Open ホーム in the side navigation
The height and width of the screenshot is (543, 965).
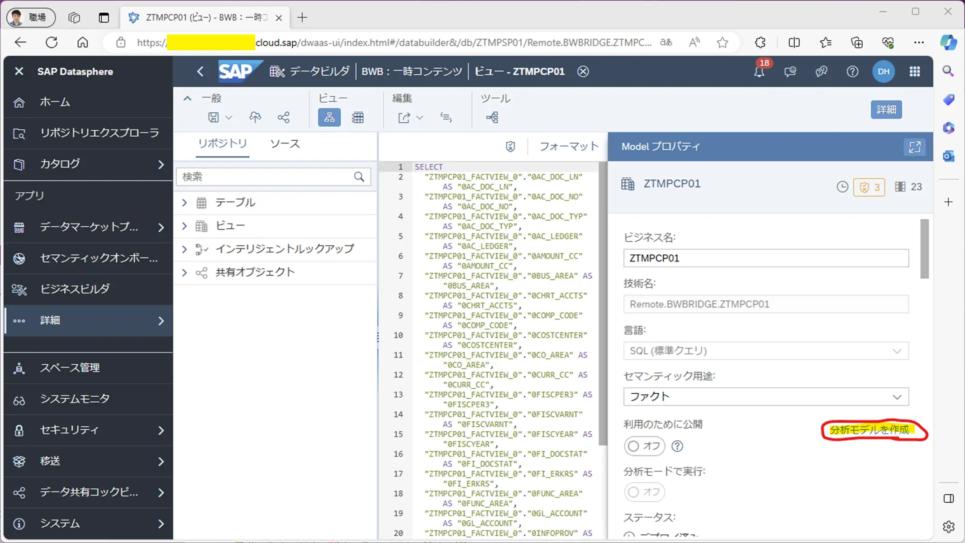[x=88, y=102]
